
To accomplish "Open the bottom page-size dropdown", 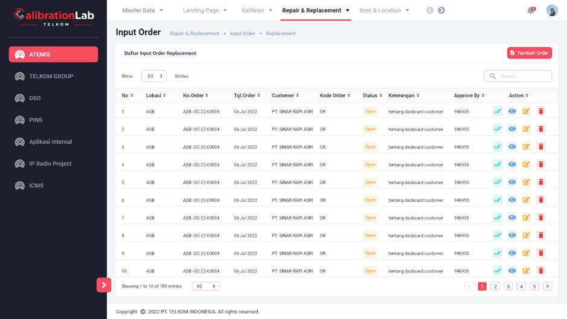I will click(x=205, y=286).
